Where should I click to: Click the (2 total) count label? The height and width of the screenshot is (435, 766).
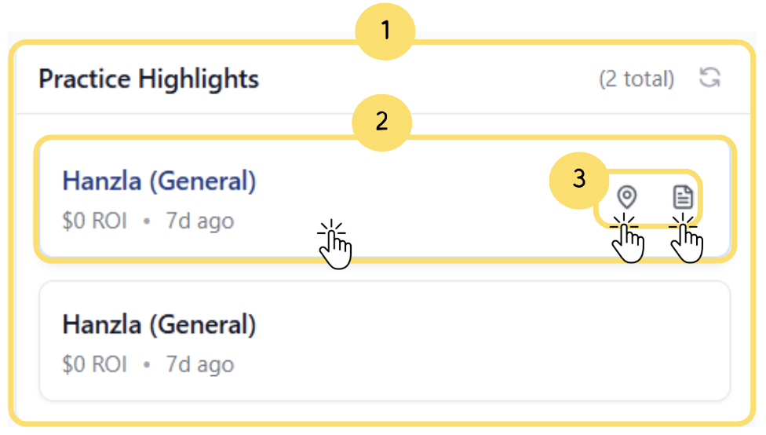click(636, 79)
